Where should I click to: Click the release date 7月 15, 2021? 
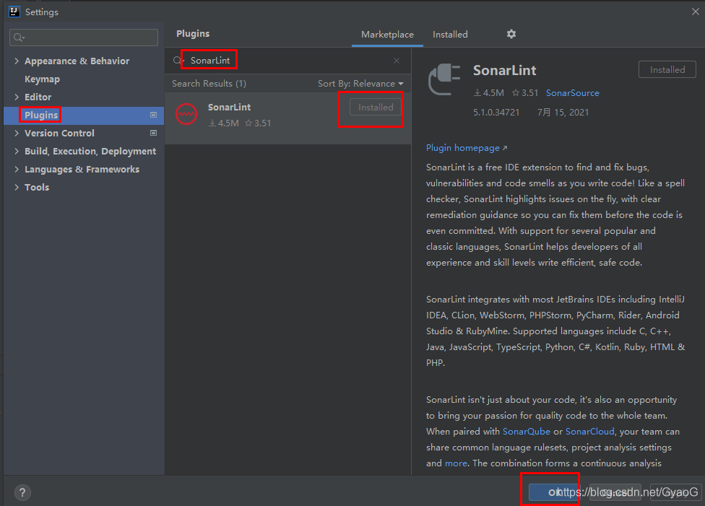[563, 113]
